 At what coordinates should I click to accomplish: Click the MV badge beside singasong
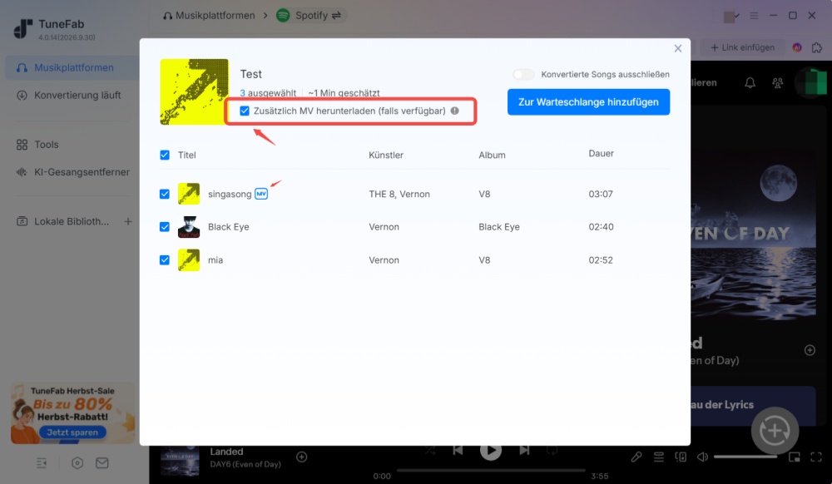tap(261, 194)
